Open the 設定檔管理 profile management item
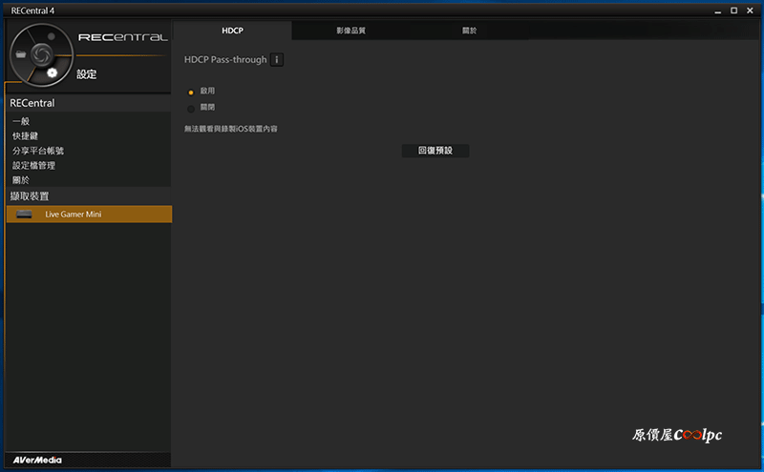Viewport: 764px width, 472px height. 33,166
